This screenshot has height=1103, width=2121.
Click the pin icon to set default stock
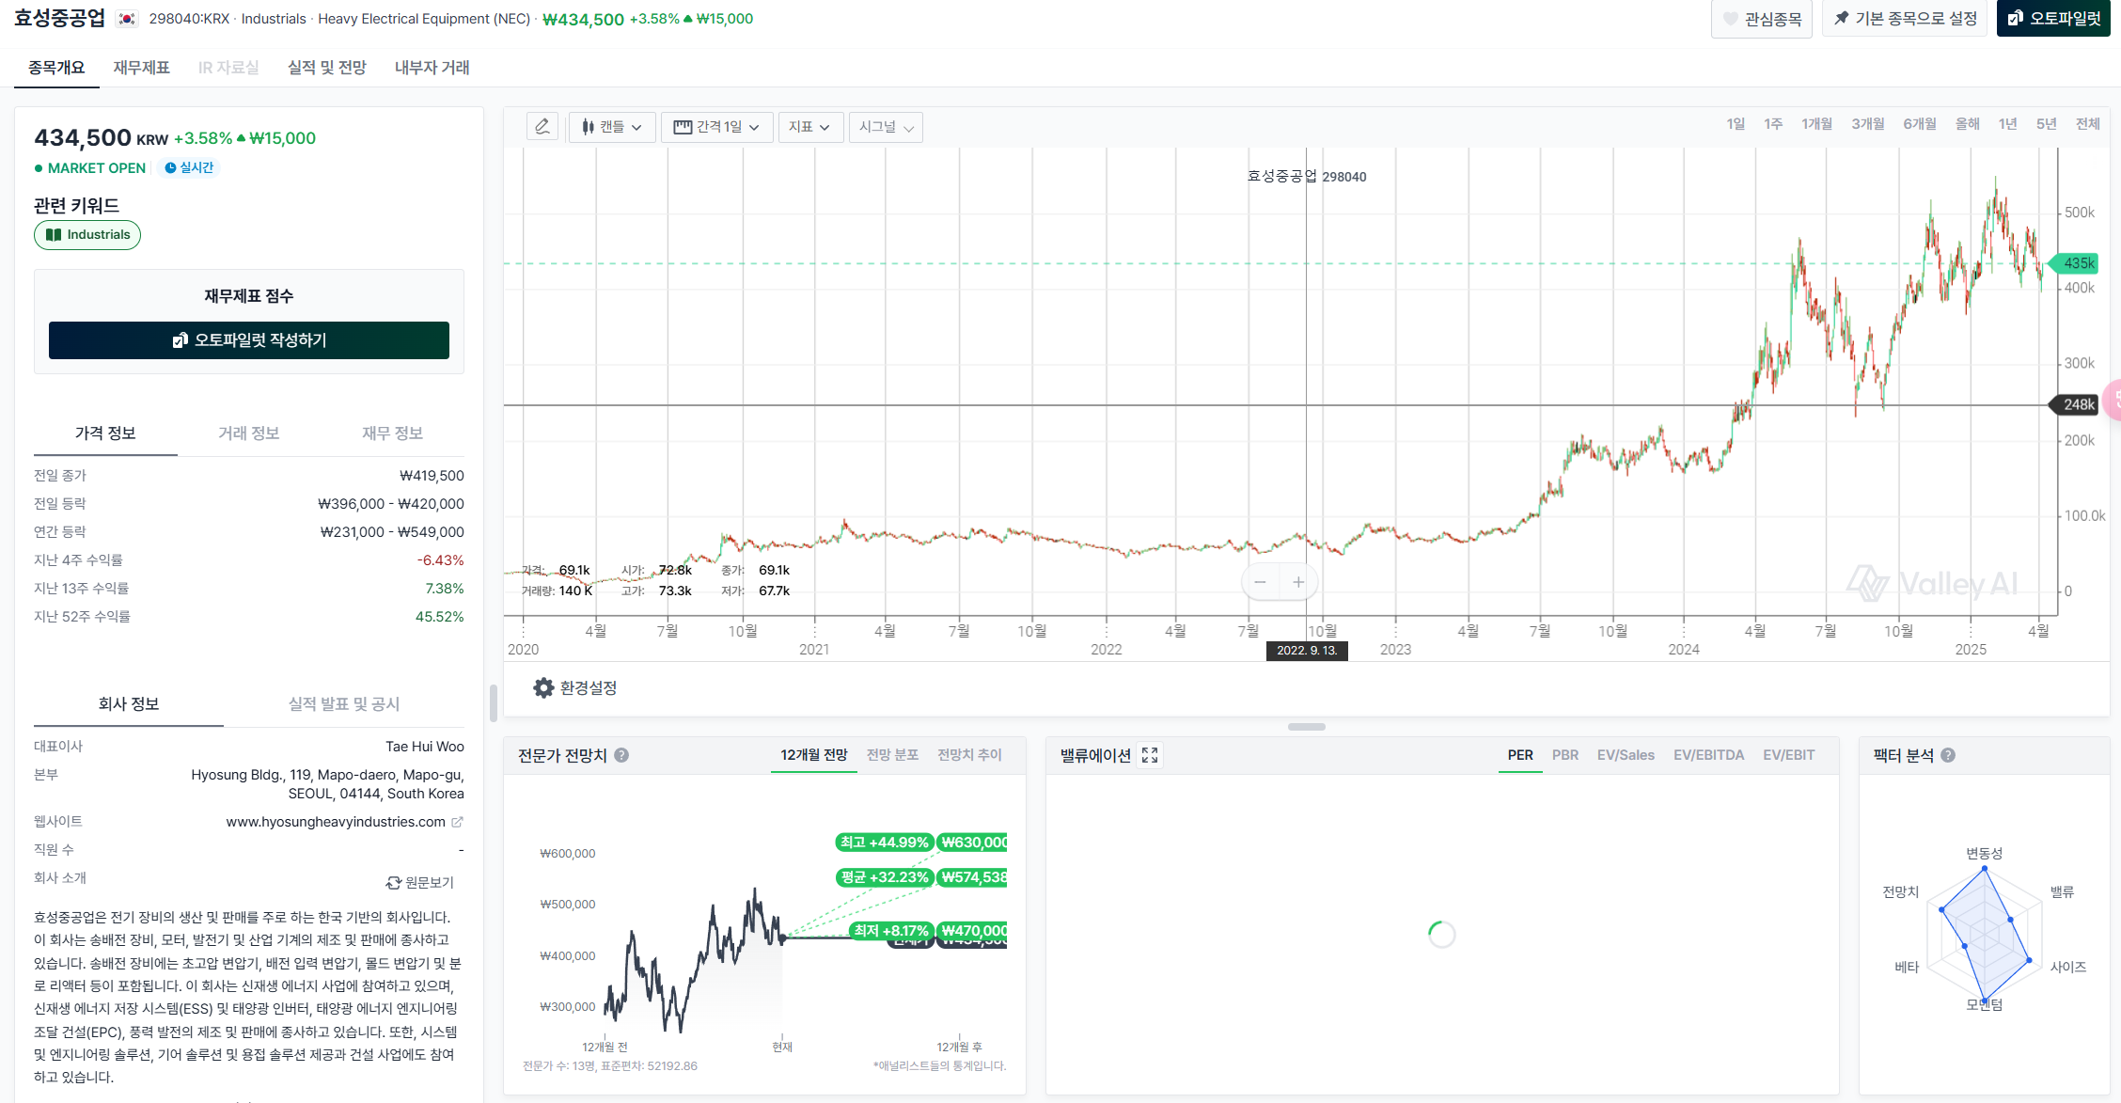[1841, 19]
